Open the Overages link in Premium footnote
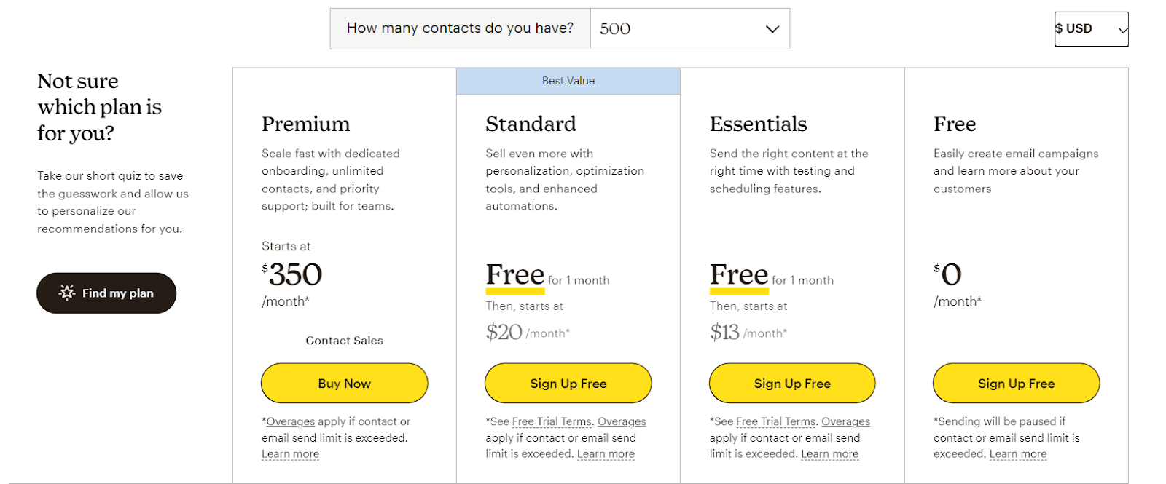This screenshot has height=484, width=1166. [291, 421]
